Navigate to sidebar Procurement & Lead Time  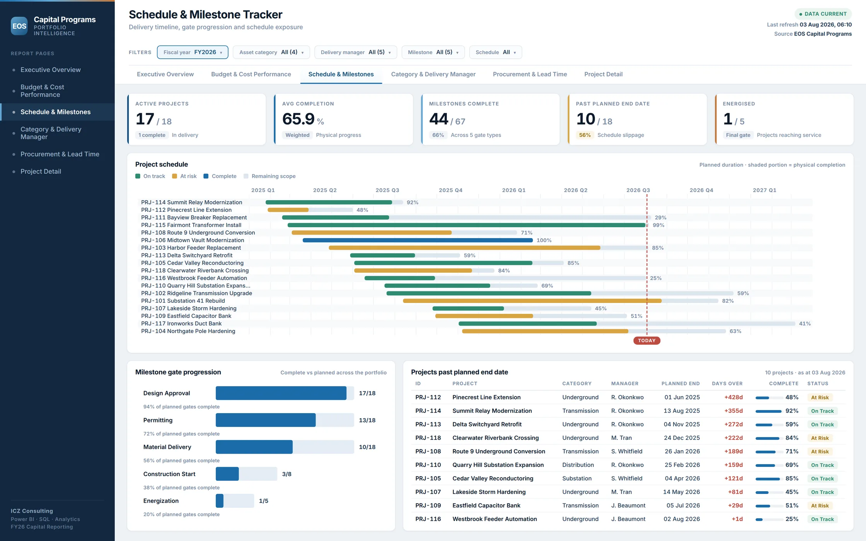click(57, 154)
